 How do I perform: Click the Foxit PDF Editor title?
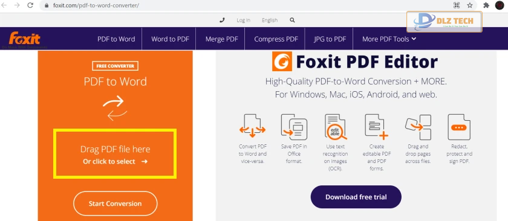366,62
